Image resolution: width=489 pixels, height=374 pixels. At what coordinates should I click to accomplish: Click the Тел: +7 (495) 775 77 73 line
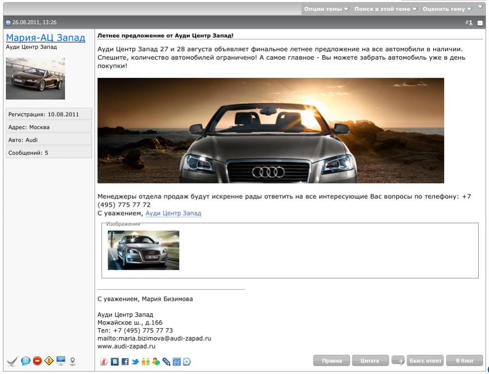point(135,331)
